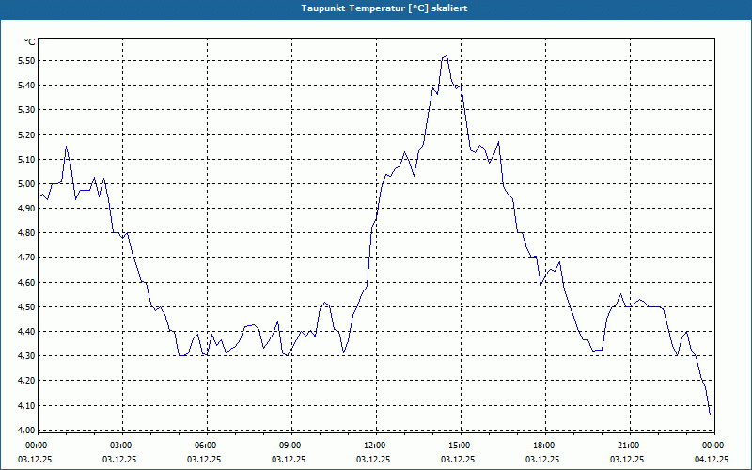Image resolution: width=752 pixels, height=470 pixels.
Task: Click the 06:00 time axis label
Action: (x=206, y=446)
